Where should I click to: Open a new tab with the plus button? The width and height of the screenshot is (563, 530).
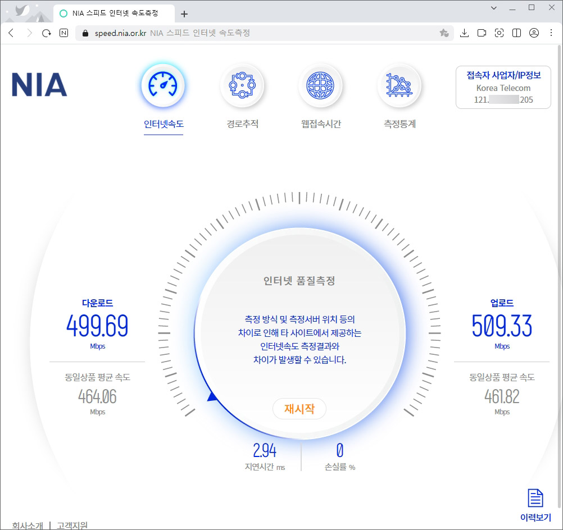point(184,14)
